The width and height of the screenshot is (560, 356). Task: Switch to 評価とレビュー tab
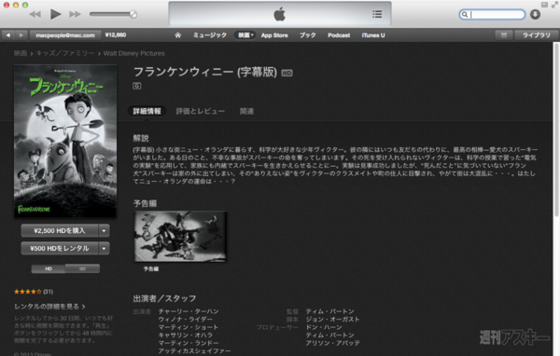201,111
